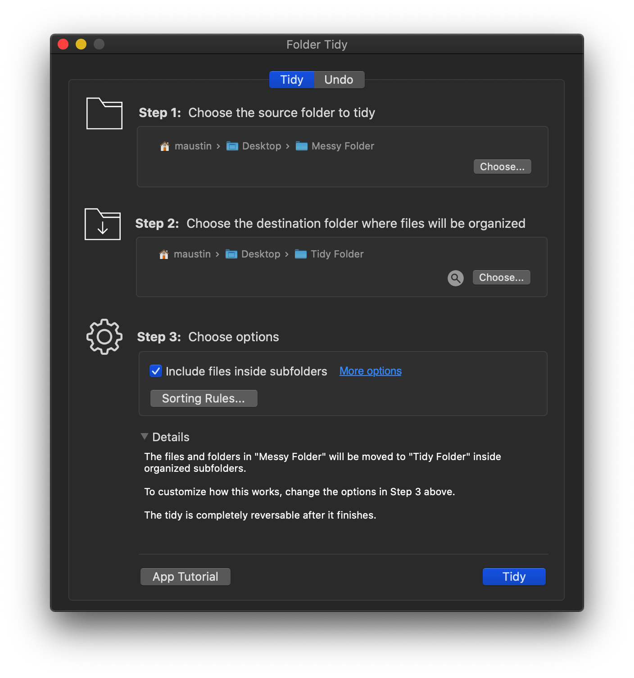634x678 pixels.
Task: Choose the destination folder in Step 2
Action: click(x=502, y=277)
